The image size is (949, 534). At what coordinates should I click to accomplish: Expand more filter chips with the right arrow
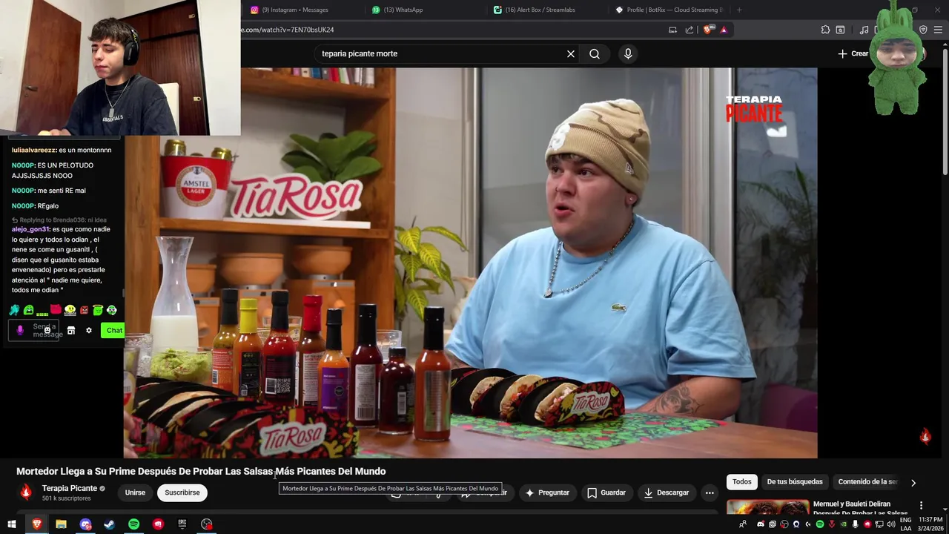[913, 483]
